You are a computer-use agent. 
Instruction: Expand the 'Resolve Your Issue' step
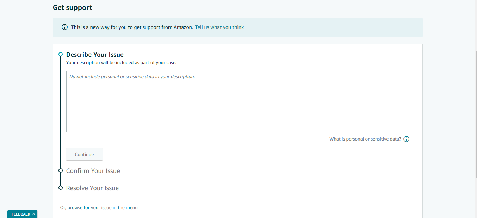coord(92,188)
